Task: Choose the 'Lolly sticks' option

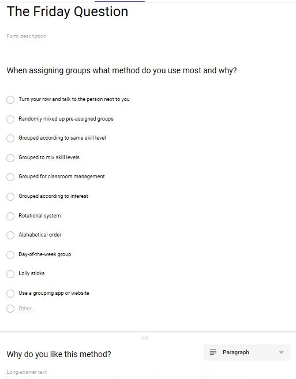Action: coord(10,273)
